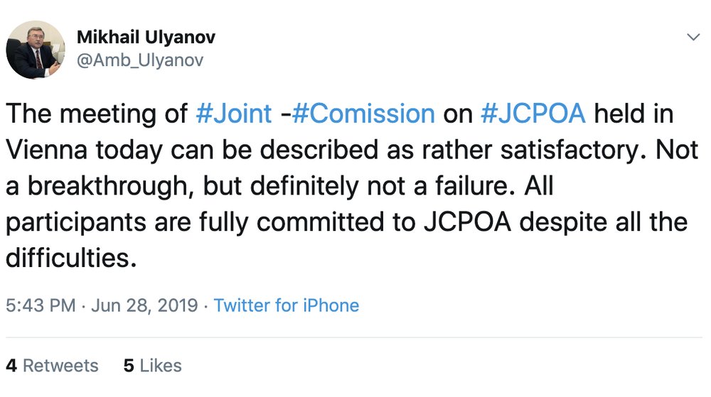This screenshot has width=711, height=397.
Task: Open the #JCPOA hashtag
Action: pos(534,114)
